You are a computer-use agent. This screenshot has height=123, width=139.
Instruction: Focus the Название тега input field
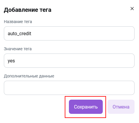pyautogui.click(x=69, y=33)
